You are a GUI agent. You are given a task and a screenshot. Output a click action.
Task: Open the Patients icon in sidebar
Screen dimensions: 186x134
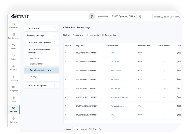tap(13, 66)
